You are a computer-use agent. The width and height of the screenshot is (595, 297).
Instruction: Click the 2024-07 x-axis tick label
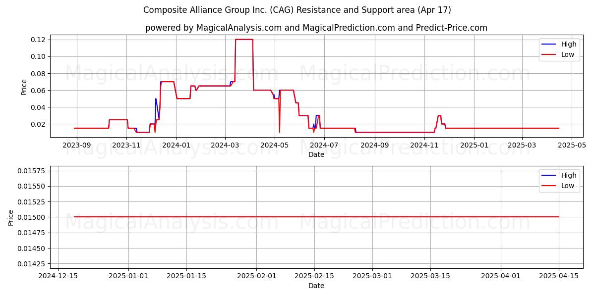pyautogui.click(x=324, y=145)
